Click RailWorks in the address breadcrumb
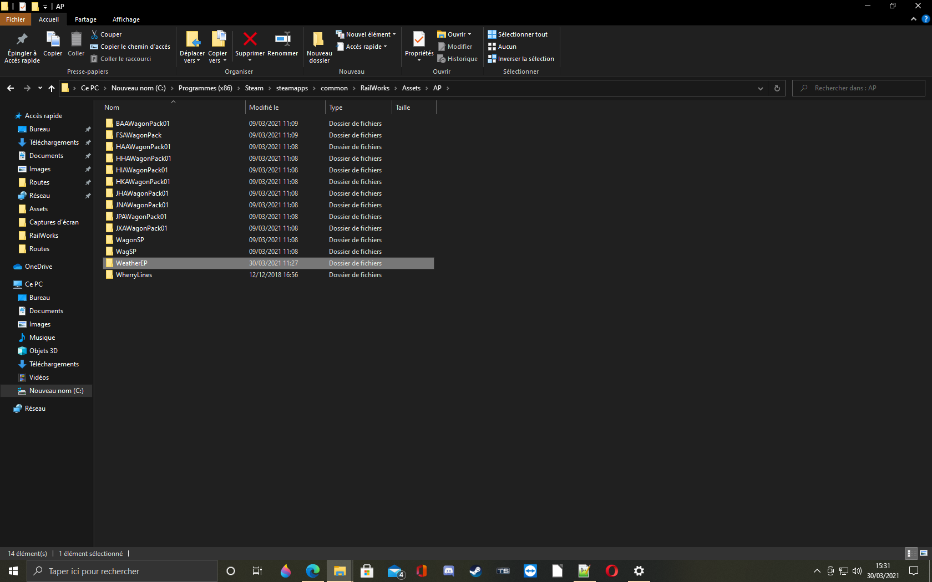 [x=375, y=88]
